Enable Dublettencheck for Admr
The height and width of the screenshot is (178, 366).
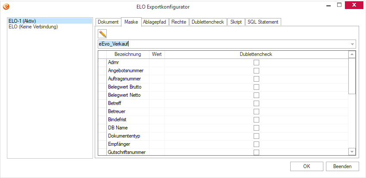256,62
